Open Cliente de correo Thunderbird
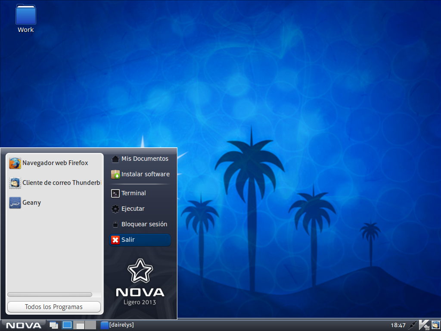This screenshot has height=331, width=441. [x=55, y=183]
